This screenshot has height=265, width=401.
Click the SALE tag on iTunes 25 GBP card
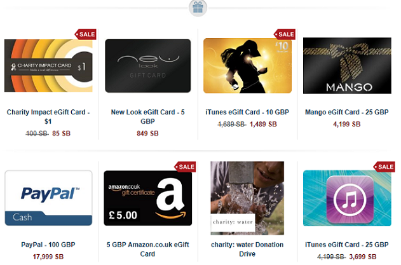[384, 166]
